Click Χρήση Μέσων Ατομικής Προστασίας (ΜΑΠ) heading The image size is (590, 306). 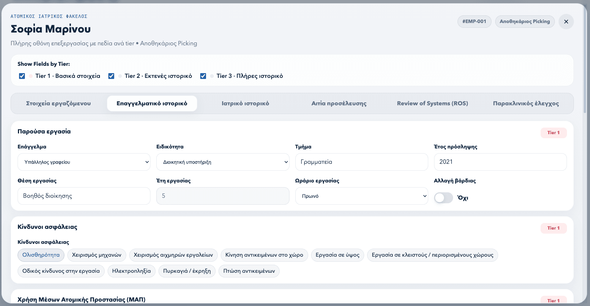81,300
